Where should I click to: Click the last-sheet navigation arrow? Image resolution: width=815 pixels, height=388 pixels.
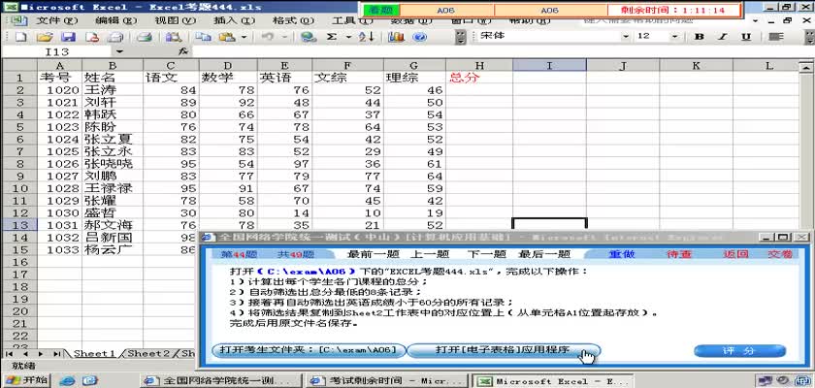pyautogui.click(x=57, y=354)
